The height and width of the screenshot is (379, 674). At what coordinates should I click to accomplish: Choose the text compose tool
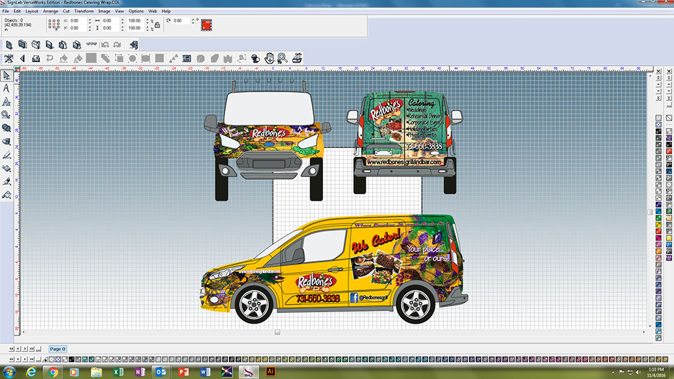(x=6, y=88)
